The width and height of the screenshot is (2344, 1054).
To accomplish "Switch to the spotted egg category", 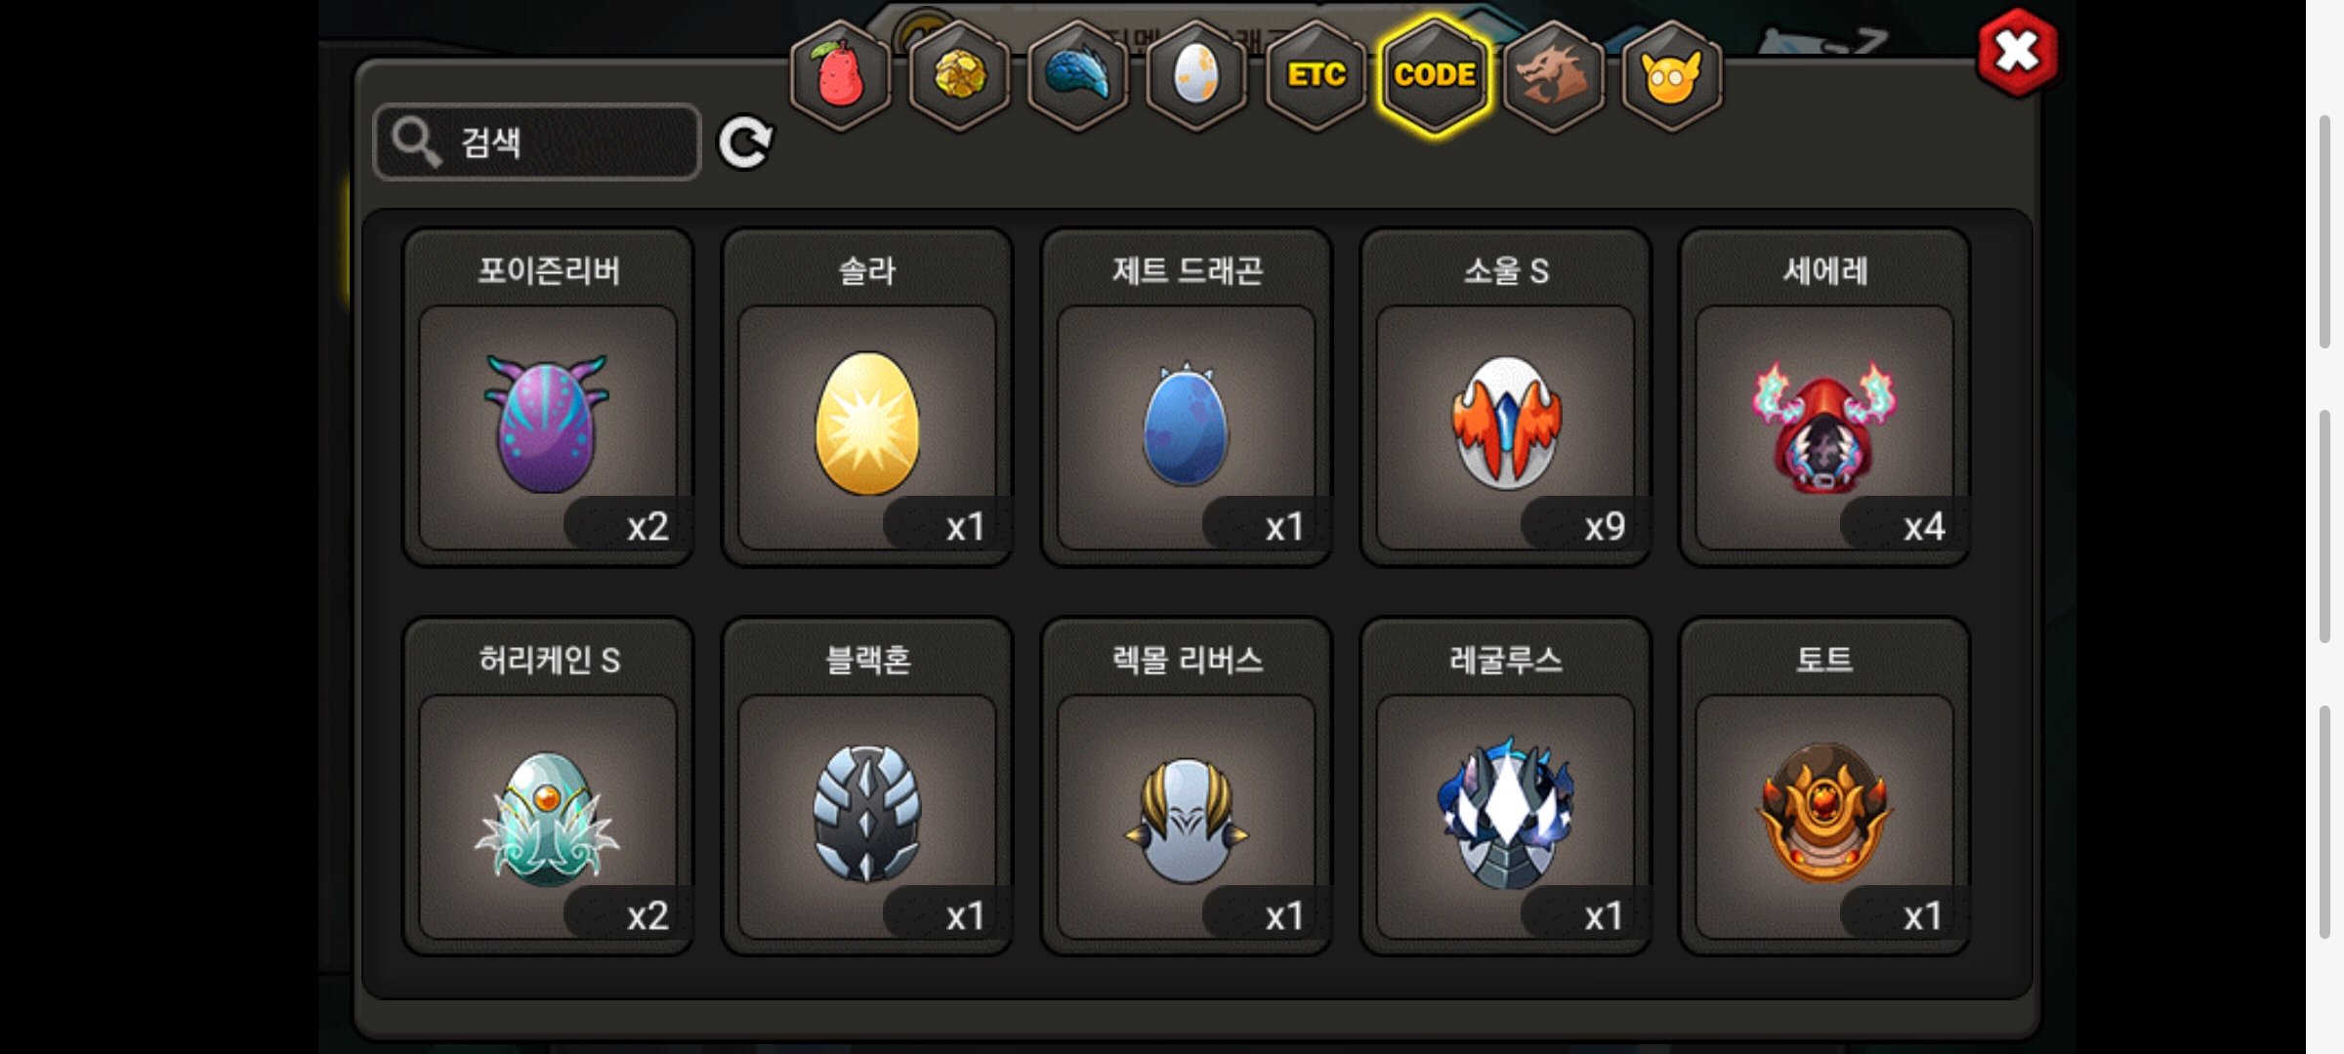I will point(1196,75).
